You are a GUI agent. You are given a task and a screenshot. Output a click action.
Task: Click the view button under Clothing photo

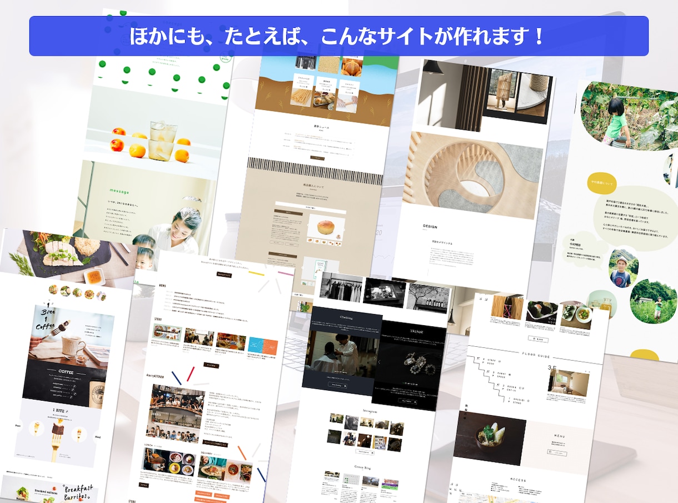(338, 385)
